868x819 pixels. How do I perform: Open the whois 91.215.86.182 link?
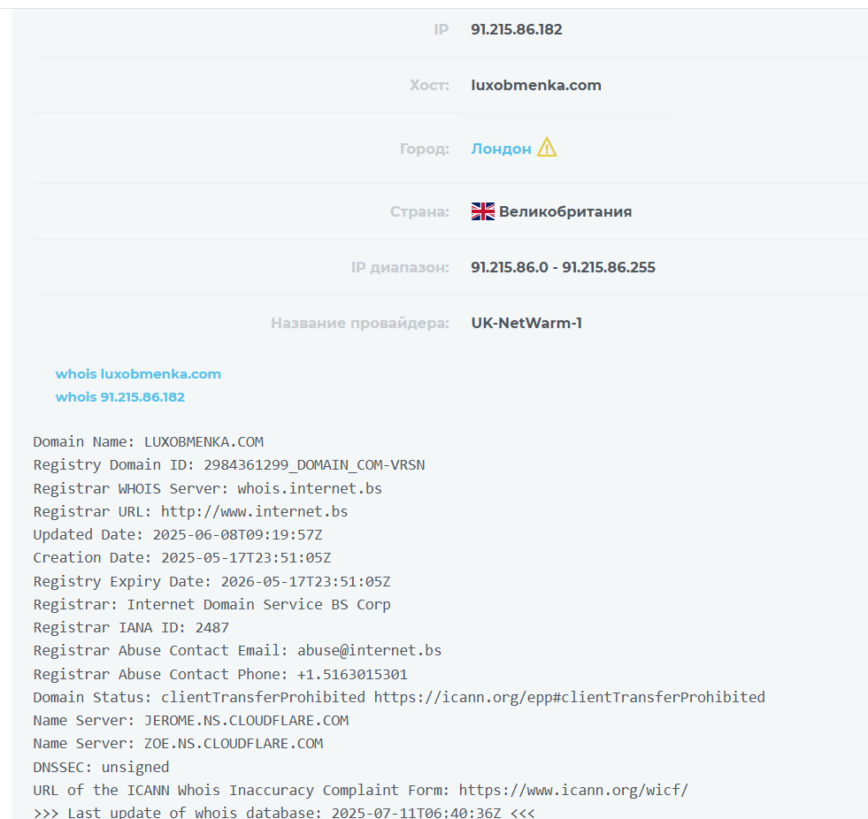coord(120,397)
